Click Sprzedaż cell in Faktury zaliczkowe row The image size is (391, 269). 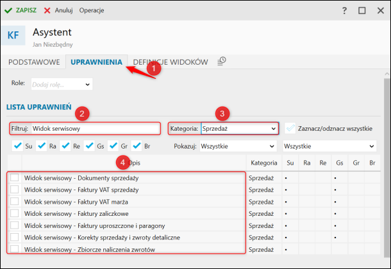point(261,214)
